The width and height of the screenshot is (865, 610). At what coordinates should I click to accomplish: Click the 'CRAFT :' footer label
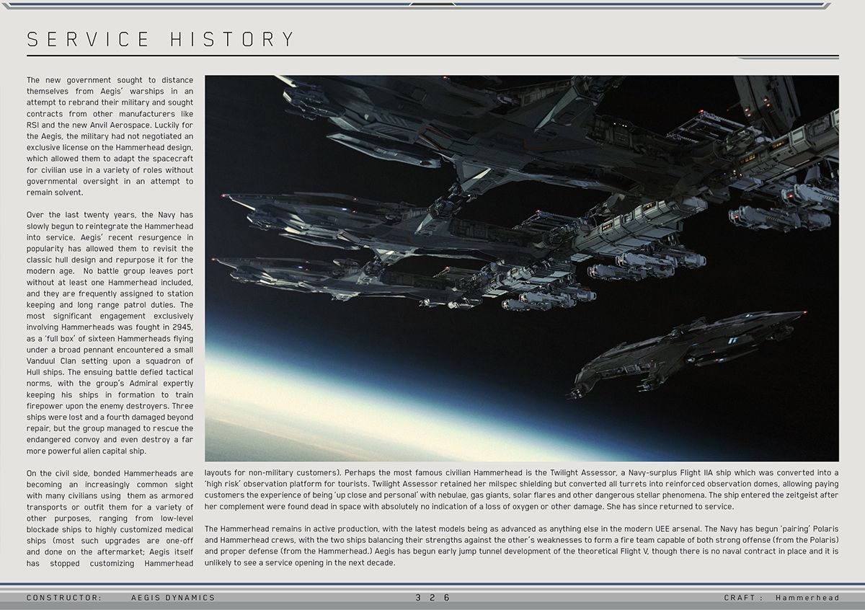click(744, 598)
